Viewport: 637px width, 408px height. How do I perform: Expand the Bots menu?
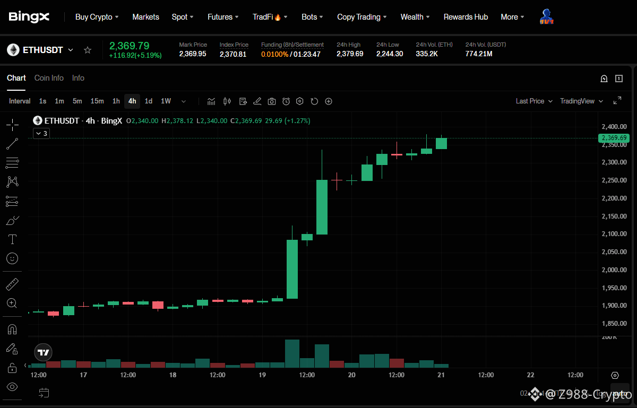[313, 17]
